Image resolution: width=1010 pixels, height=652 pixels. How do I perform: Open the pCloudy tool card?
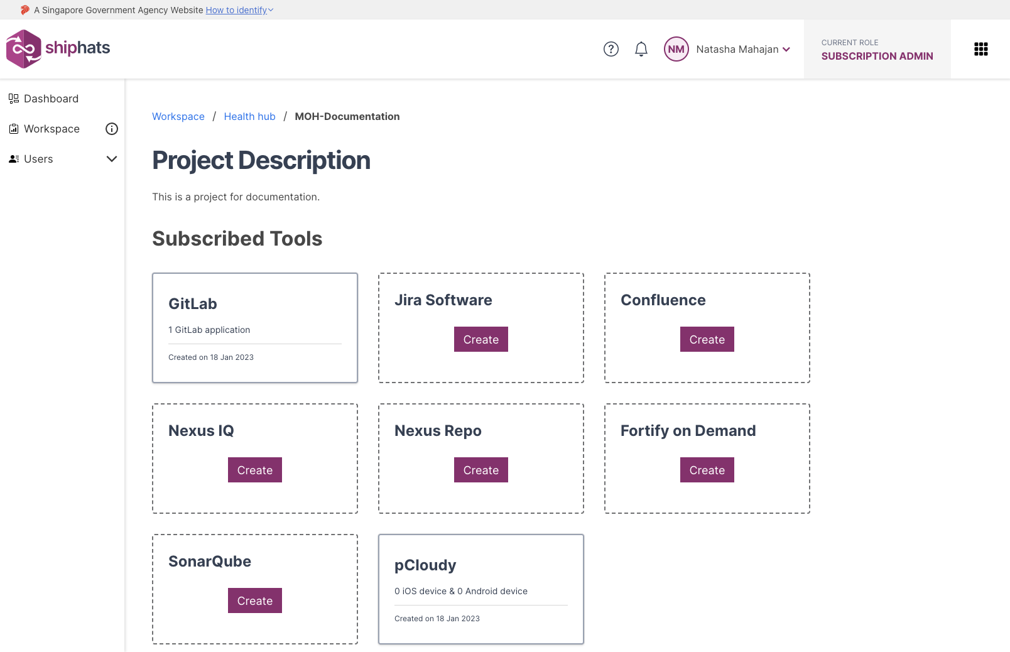click(x=481, y=589)
